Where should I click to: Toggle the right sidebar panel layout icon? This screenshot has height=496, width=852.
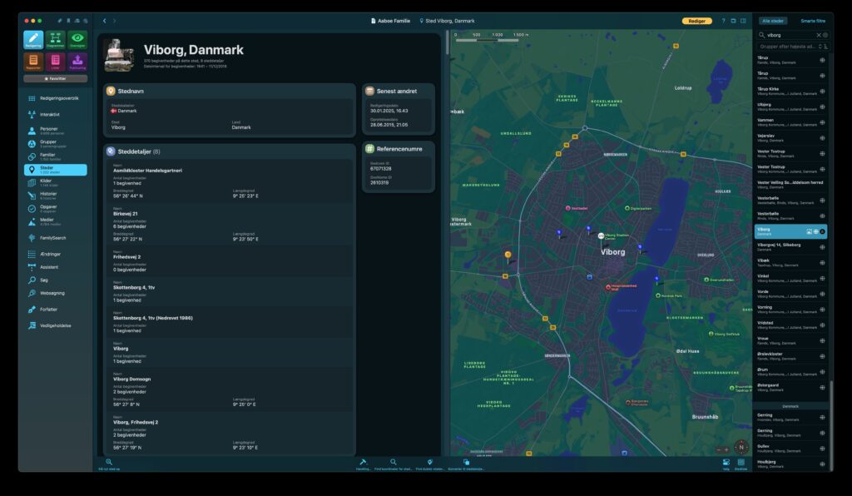tap(743, 21)
